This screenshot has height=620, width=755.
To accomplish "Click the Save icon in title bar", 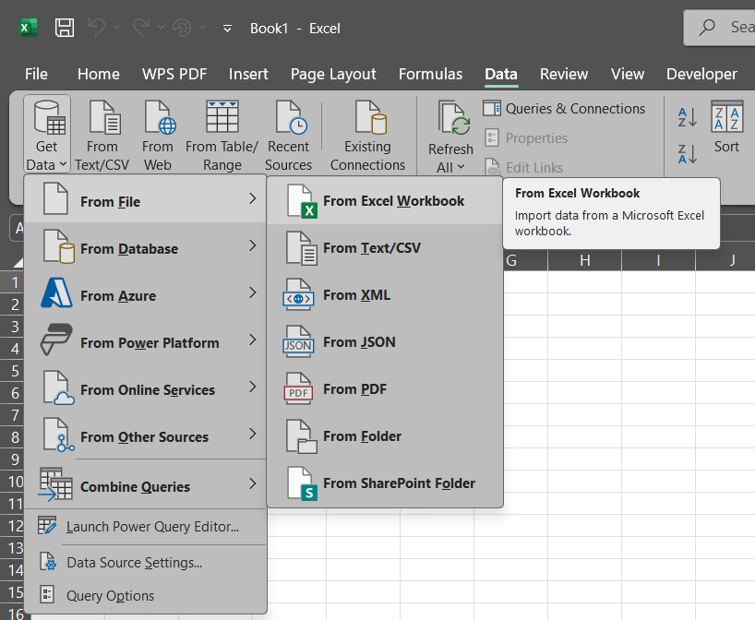I will (x=65, y=28).
